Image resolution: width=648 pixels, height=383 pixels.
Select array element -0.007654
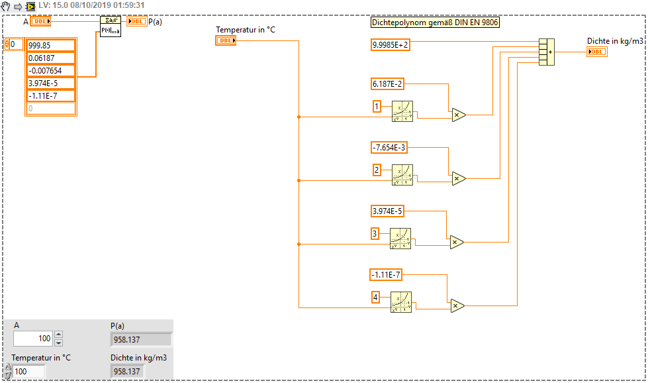(x=51, y=71)
